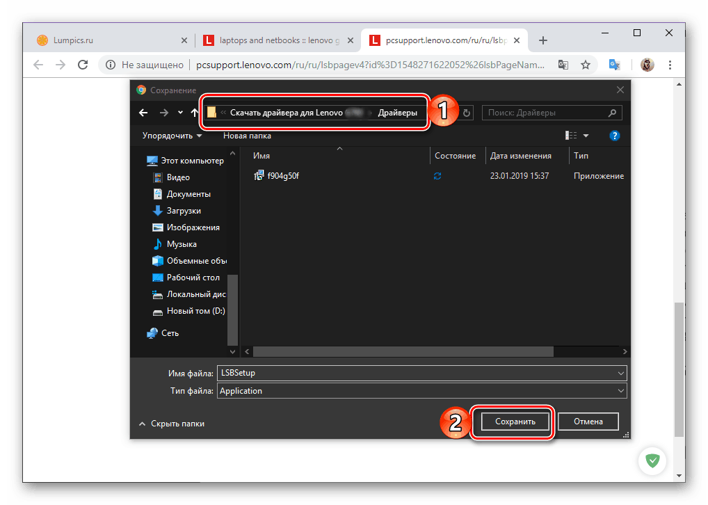708x505 pixels.
Task: Click green shield badge on page
Action: (652, 460)
